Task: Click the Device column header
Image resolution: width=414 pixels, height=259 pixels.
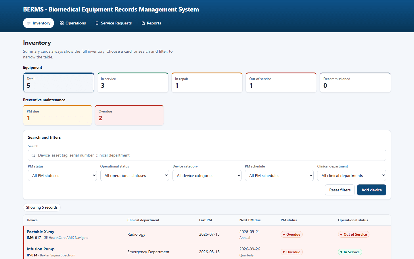Action: point(32,220)
